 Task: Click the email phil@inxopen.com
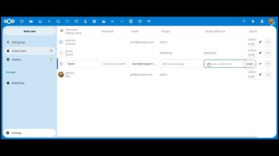[141, 75]
